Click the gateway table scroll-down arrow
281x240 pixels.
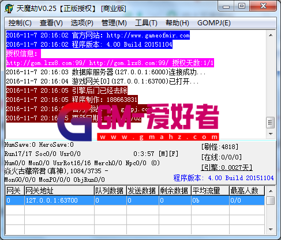(271, 230)
